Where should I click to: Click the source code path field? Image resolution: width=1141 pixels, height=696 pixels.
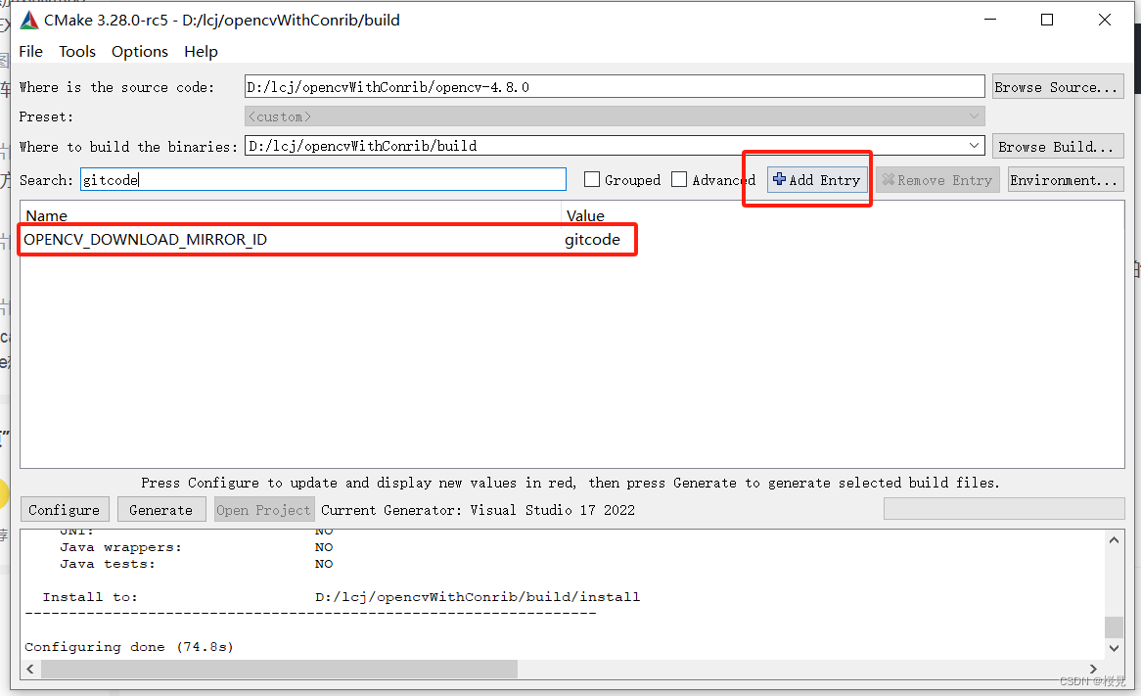coord(615,87)
